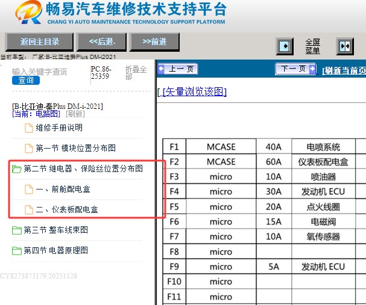Click the 当前：电路图 link
The image size is (366, 305).
36,114
